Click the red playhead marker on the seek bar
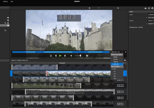Screen dimensions: 154x108 26,52
